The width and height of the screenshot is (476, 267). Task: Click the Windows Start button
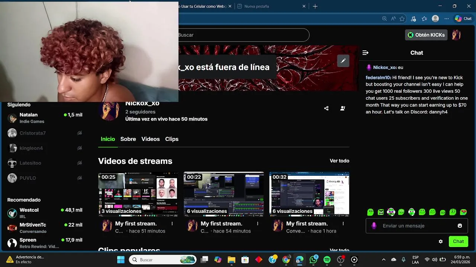tap(121, 260)
